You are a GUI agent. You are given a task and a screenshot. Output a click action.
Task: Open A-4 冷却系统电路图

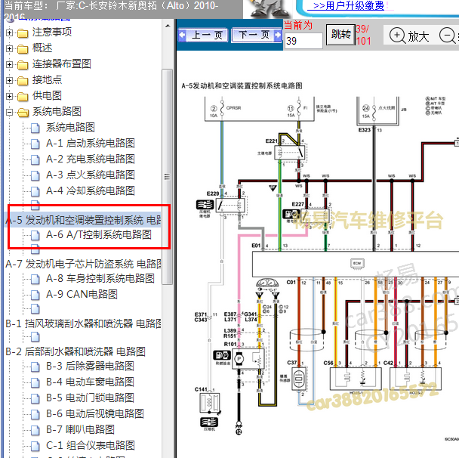[x=91, y=190]
